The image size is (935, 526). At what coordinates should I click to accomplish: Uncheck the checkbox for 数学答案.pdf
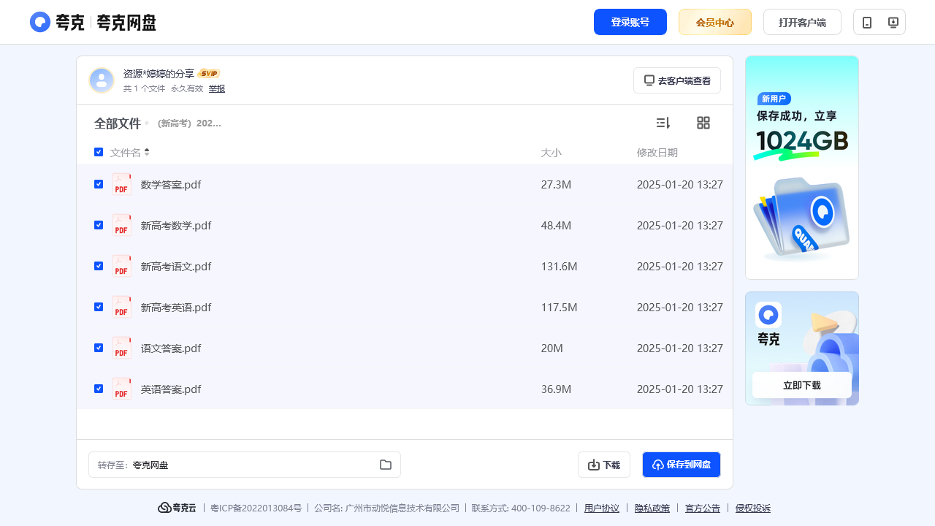(99, 184)
